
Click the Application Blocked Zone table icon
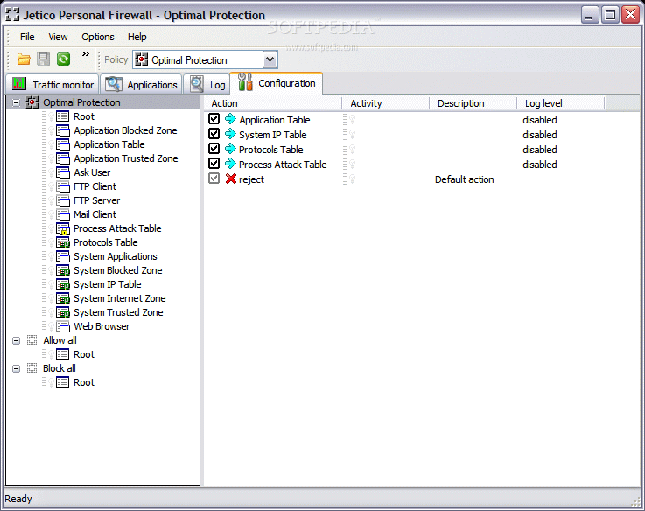[x=62, y=130]
